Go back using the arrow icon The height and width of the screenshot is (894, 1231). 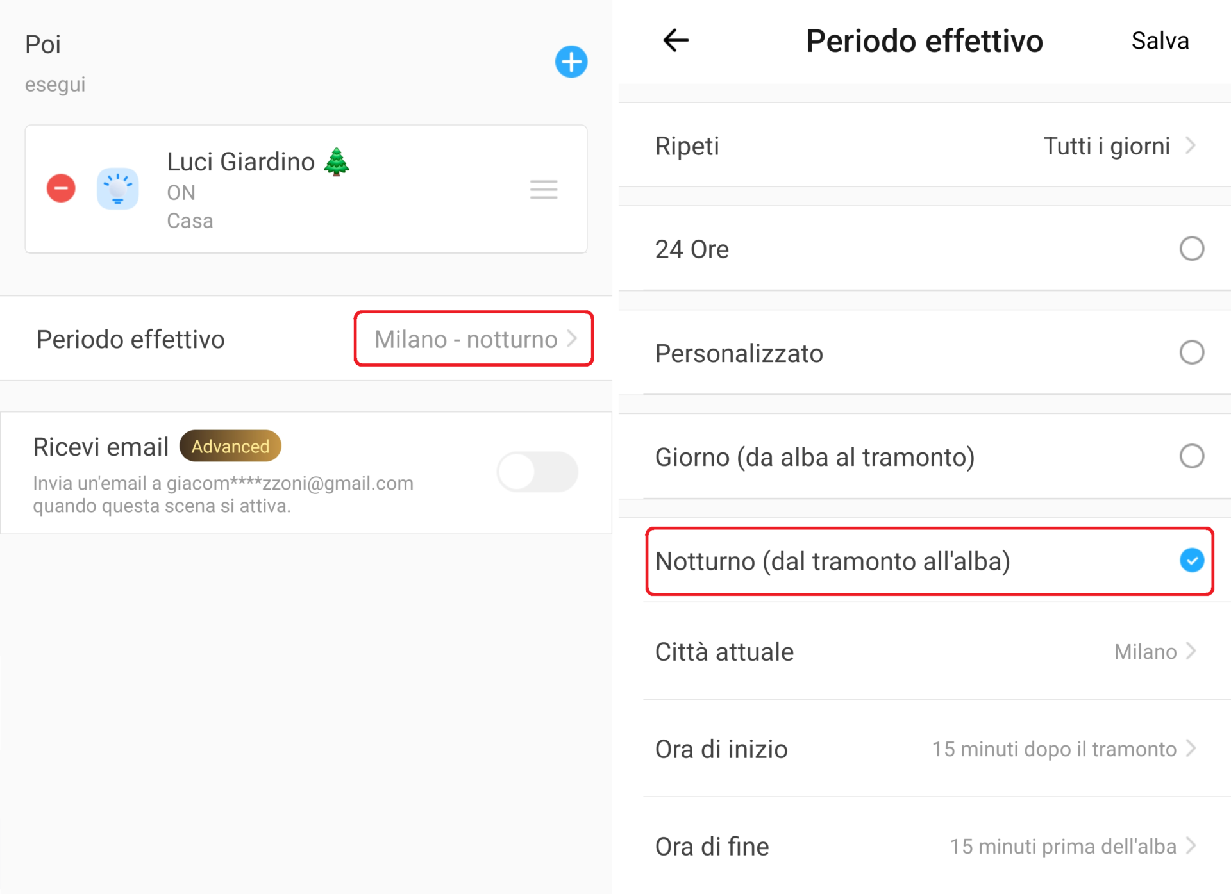point(675,40)
